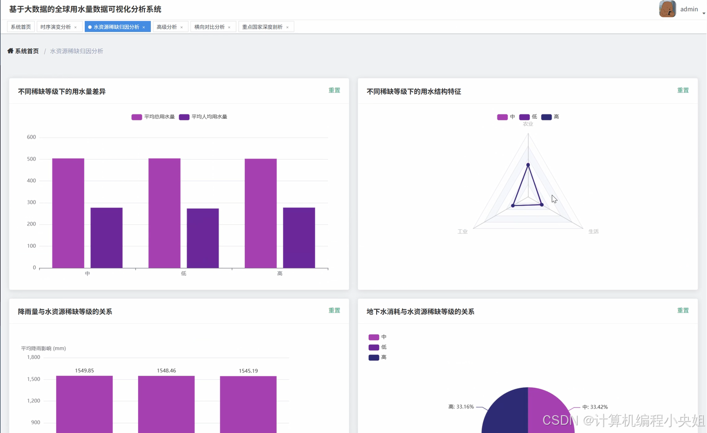Toggle pie chart legend item 中

pyautogui.click(x=378, y=337)
